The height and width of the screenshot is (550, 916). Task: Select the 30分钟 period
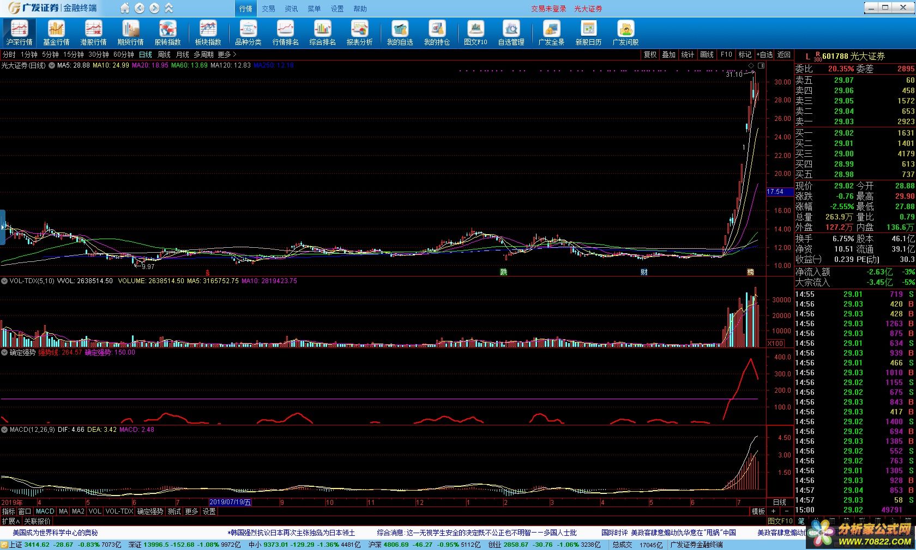pyautogui.click(x=99, y=54)
